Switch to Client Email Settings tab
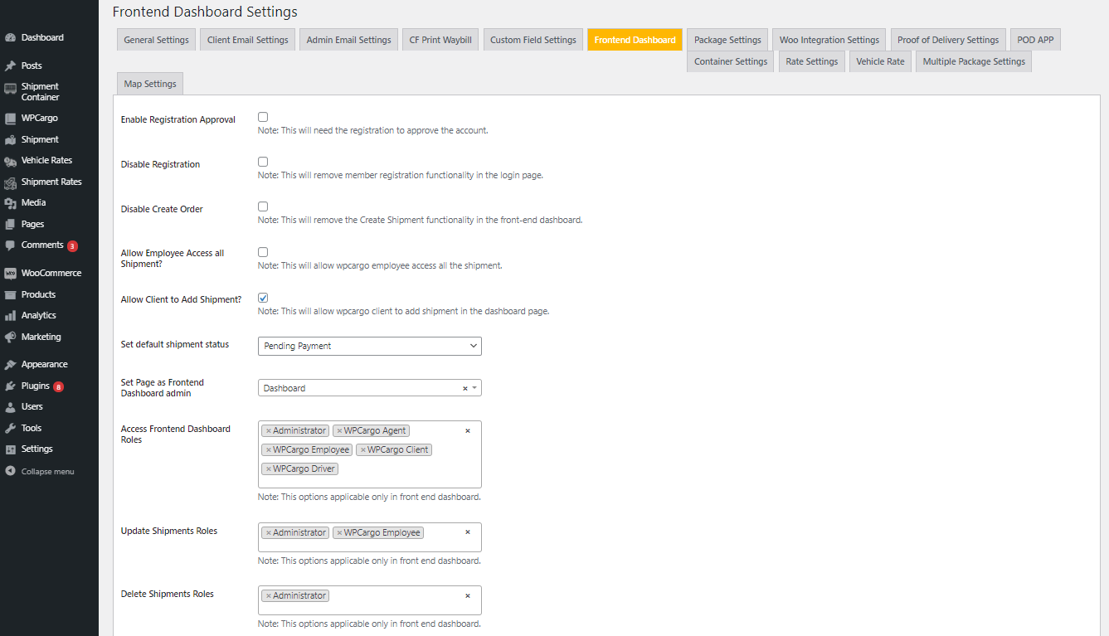The width and height of the screenshot is (1109, 636). 248,40
